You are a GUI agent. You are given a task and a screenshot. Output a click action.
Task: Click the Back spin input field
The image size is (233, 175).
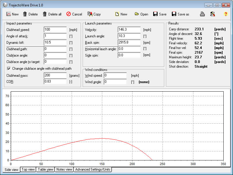[129, 42]
